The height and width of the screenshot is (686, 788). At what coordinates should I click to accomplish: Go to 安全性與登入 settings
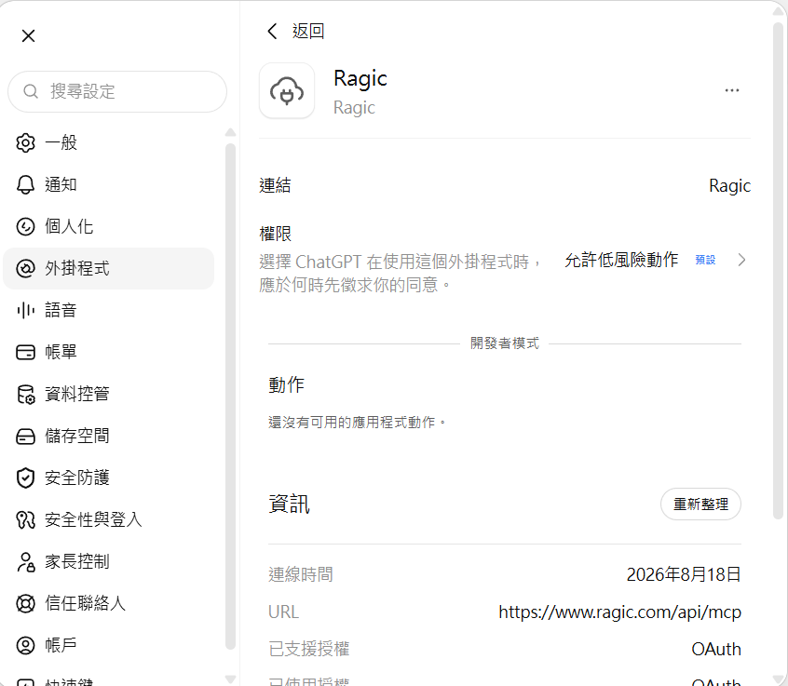pyautogui.click(x=109, y=519)
